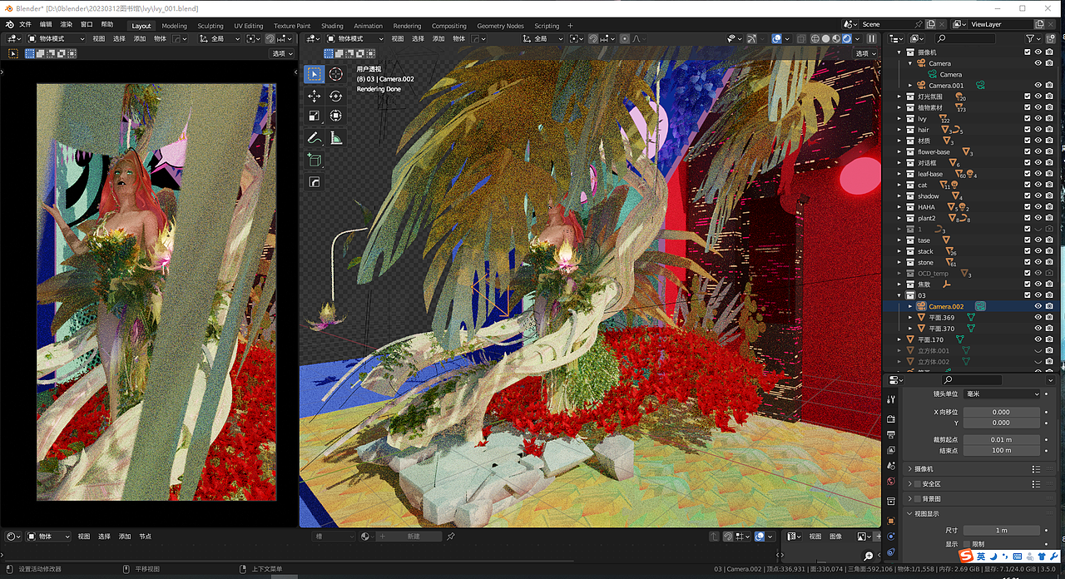This screenshot has width=1065, height=579.
Task: Open the Output properties tab
Action: click(891, 435)
